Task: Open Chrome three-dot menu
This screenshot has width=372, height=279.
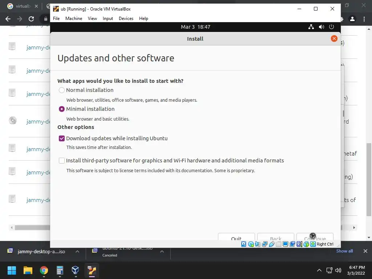Action: (x=364, y=19)
